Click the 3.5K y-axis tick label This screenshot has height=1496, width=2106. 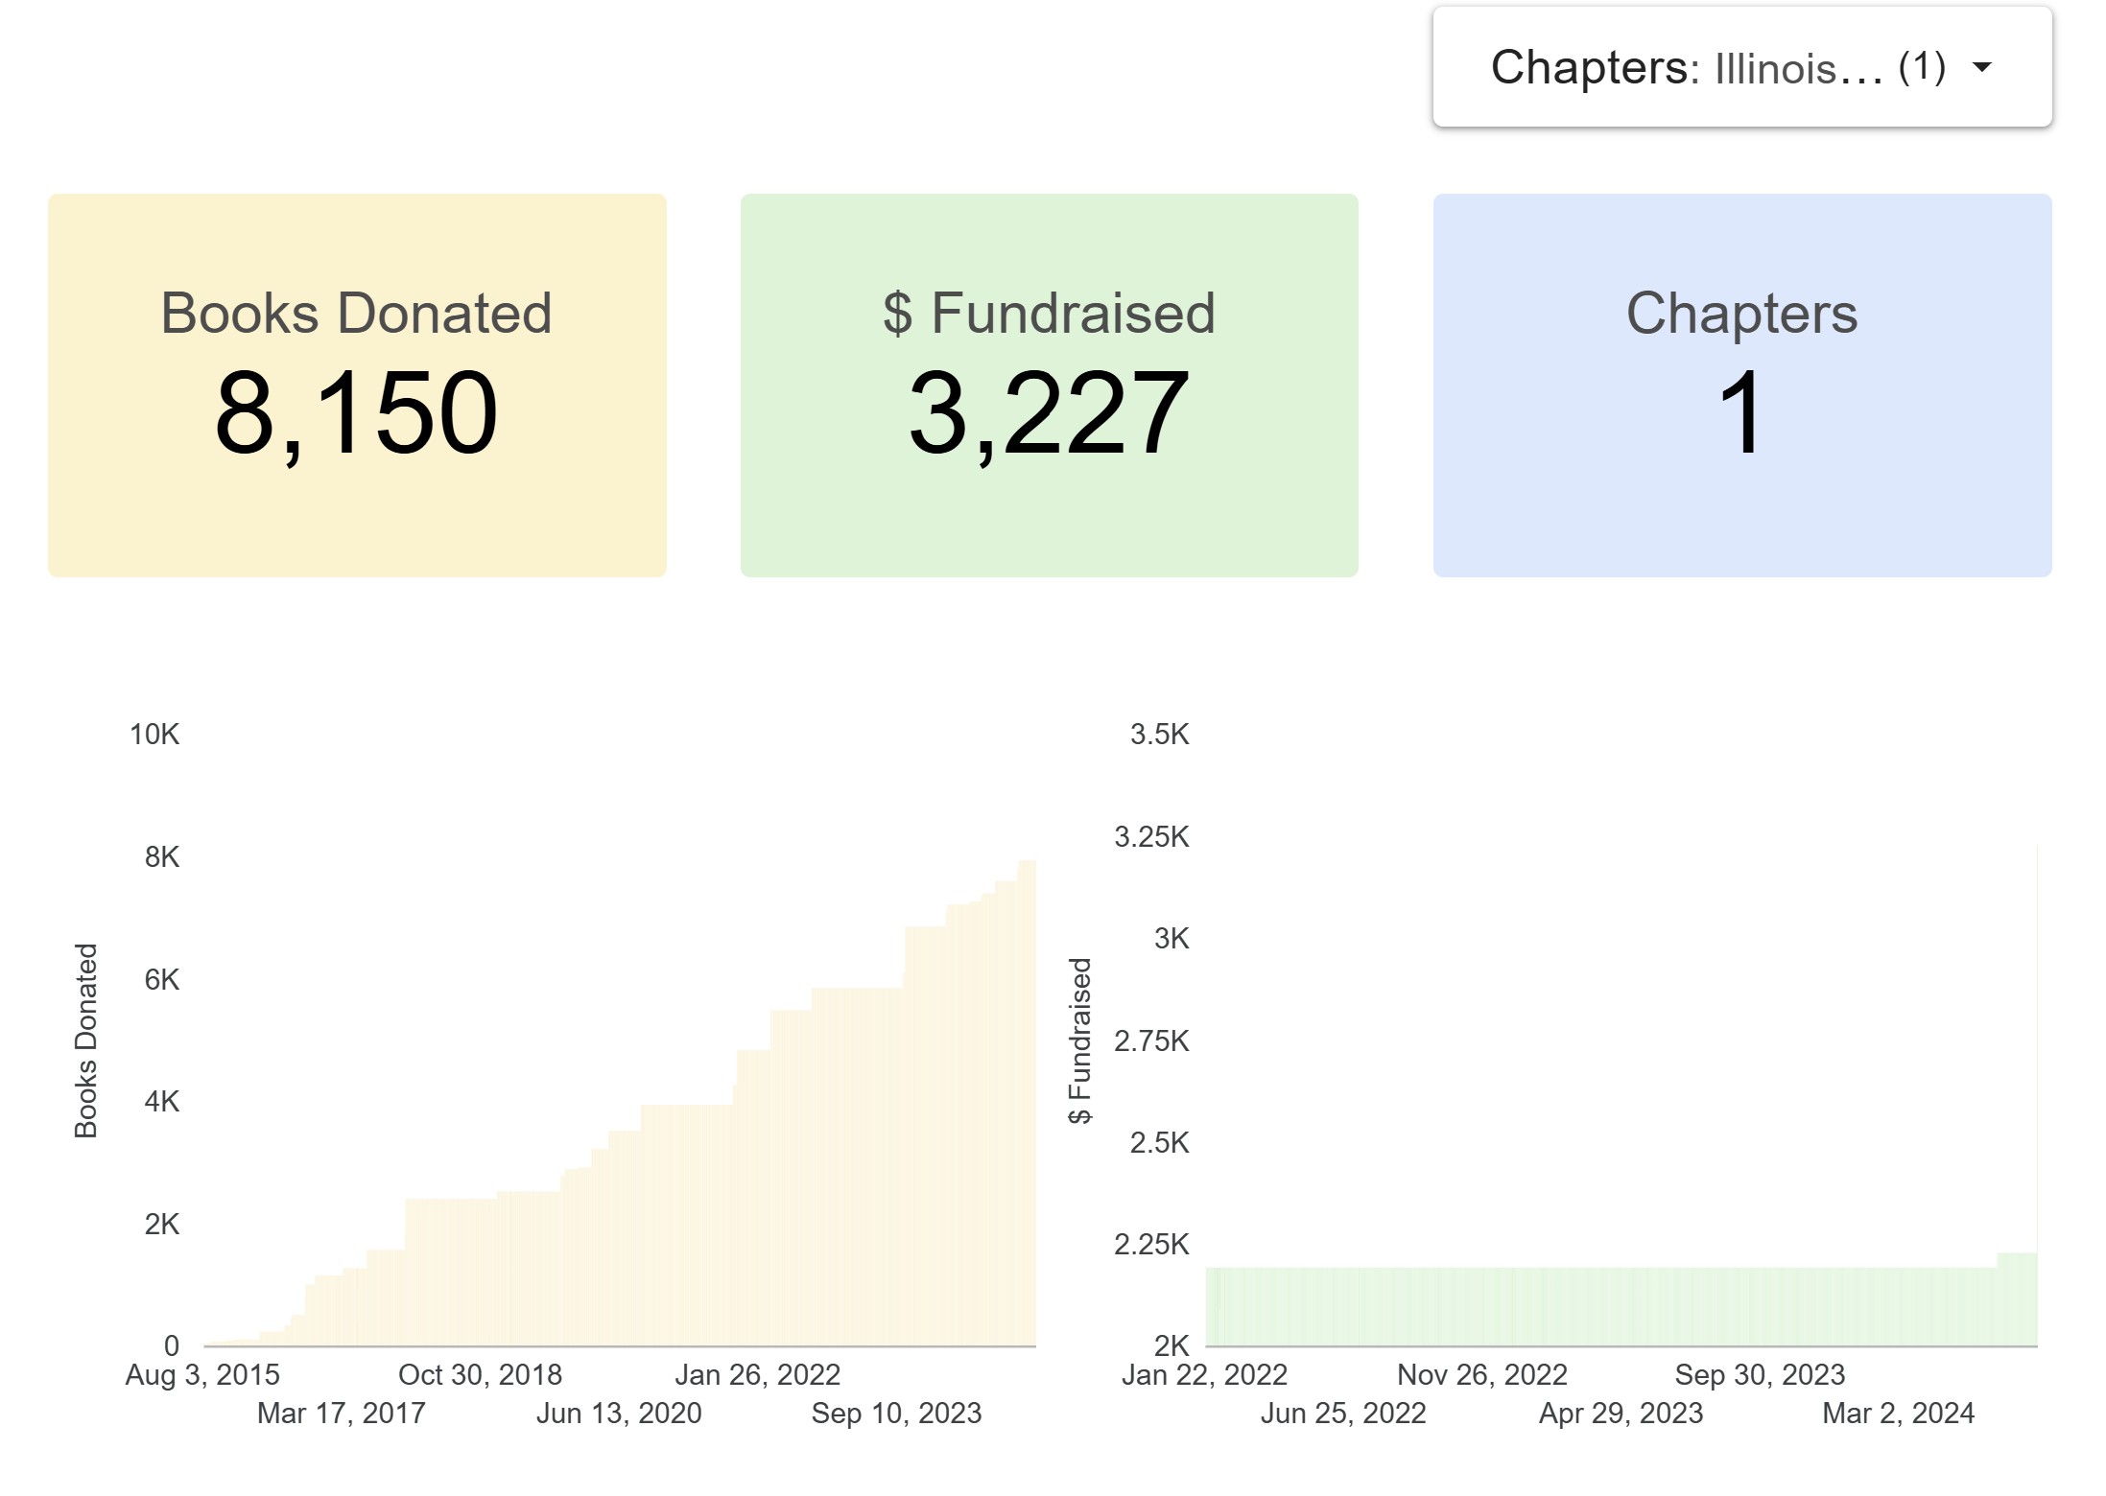point(1159,735)
